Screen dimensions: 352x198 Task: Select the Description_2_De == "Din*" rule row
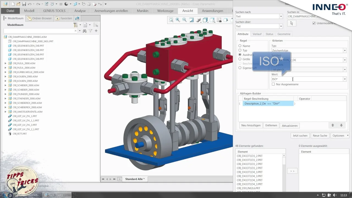pos(268,104)
